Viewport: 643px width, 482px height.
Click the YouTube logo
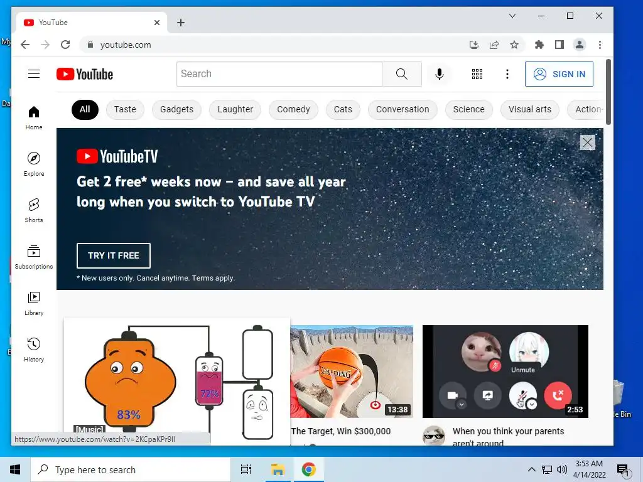(x=85, y=74)
